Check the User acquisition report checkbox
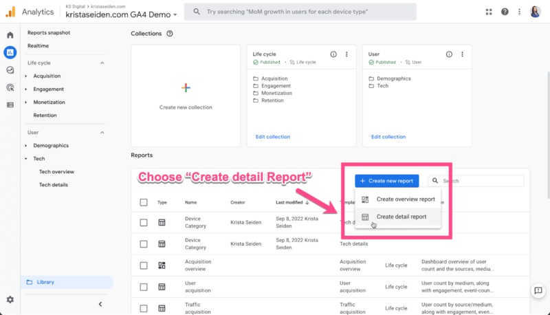This screenshot has height=315, width=550. click(144, 287)
